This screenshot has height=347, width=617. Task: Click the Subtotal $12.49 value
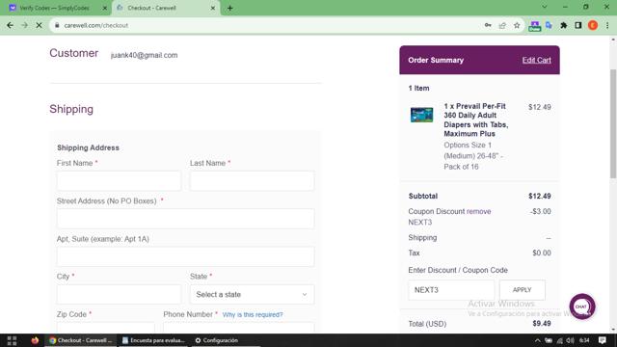coord(540,196)
